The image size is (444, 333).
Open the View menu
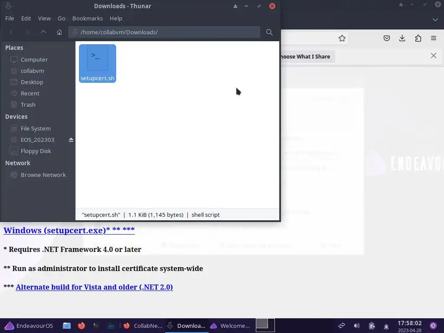(45, 18)
